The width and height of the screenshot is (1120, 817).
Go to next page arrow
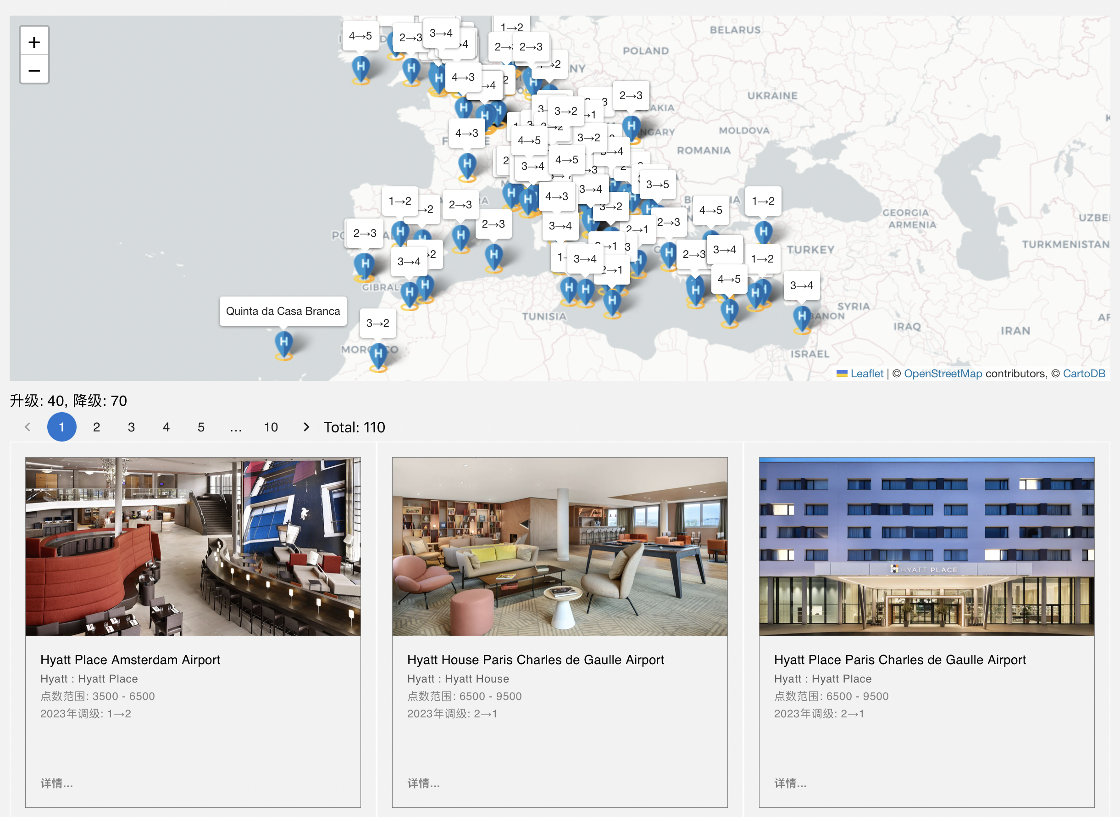click(306, 427)
